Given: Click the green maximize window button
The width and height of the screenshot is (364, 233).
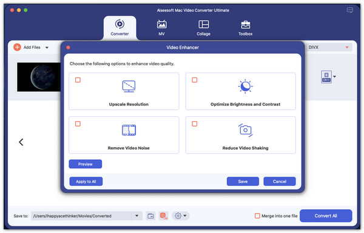Looking at the screenshot, I should pos(25,10).
